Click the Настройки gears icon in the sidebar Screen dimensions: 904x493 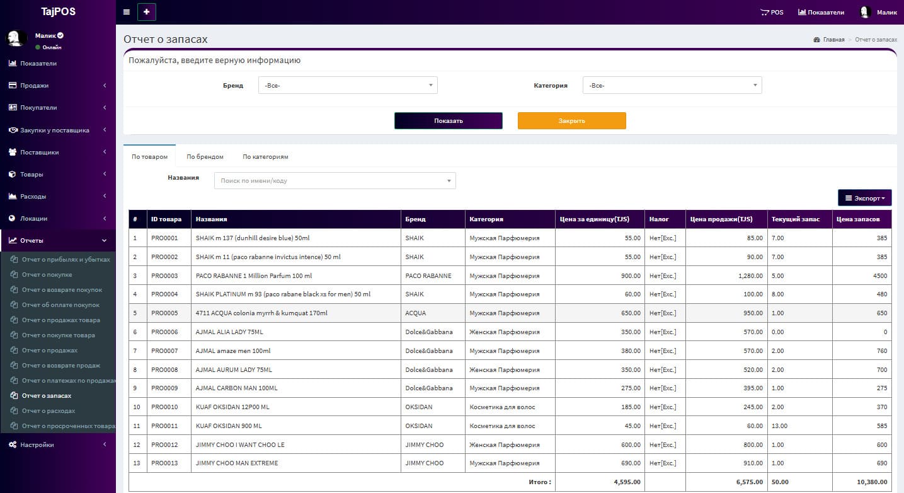point(13,444)
